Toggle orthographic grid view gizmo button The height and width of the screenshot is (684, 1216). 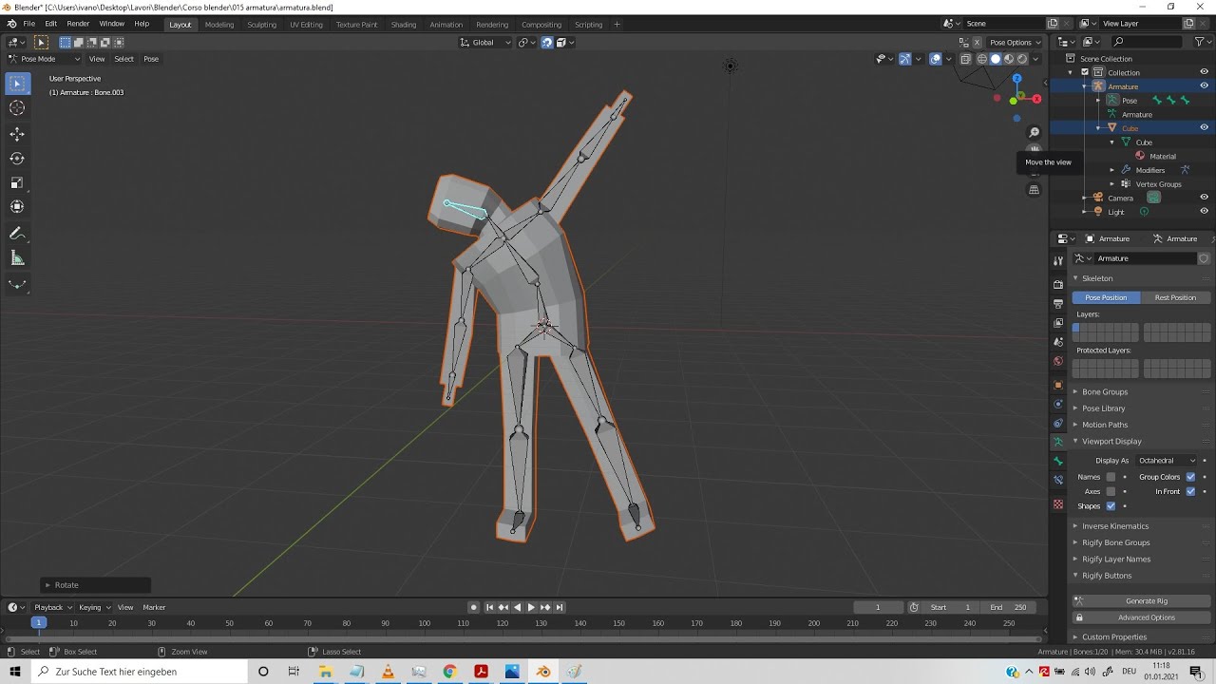(1035, 190)
